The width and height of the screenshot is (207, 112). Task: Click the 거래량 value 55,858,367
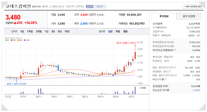pos(134,15)
